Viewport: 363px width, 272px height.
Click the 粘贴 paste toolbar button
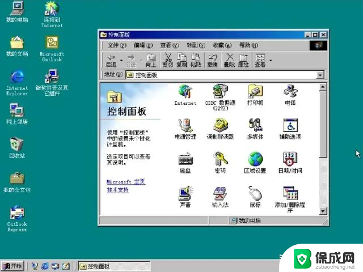click(x=196, y=61)
